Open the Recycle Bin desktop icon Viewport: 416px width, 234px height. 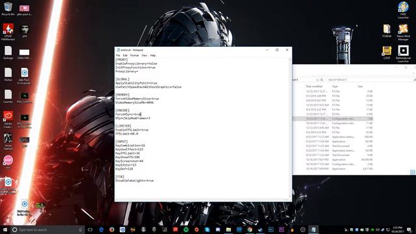(8, 8)
